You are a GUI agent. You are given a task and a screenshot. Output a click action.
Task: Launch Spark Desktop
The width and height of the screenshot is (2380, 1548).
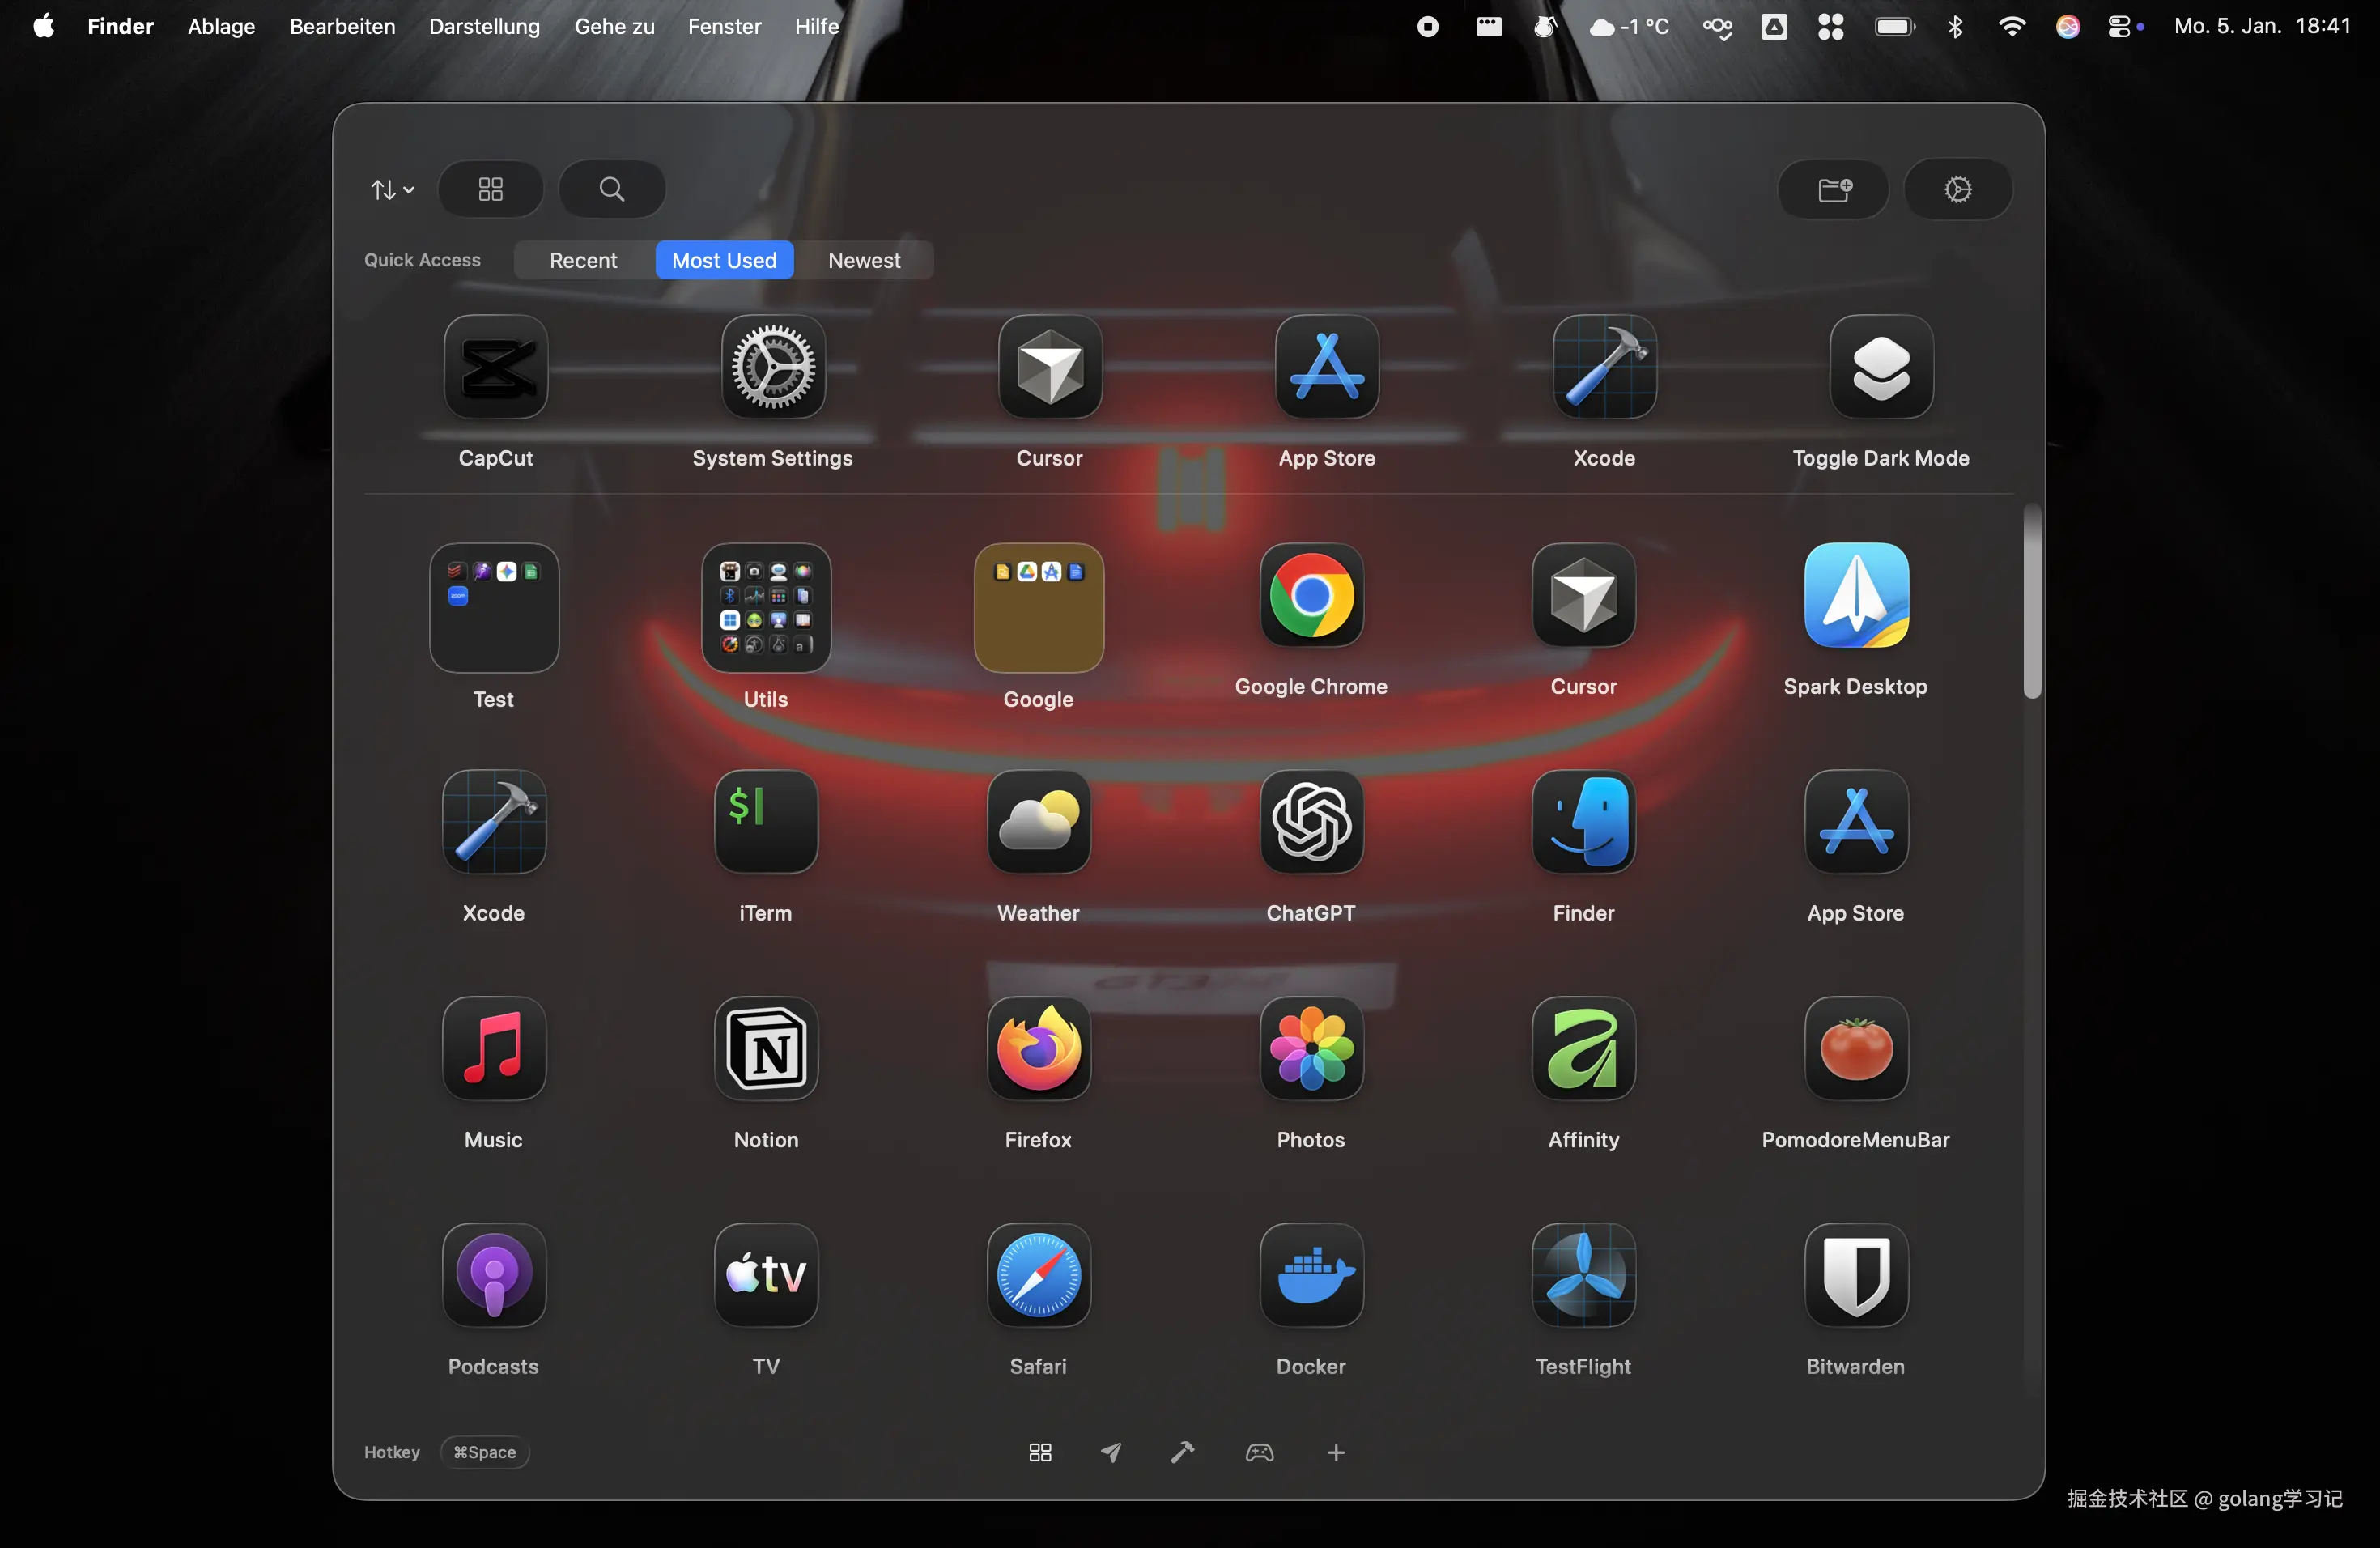(x=1855, y=596)
